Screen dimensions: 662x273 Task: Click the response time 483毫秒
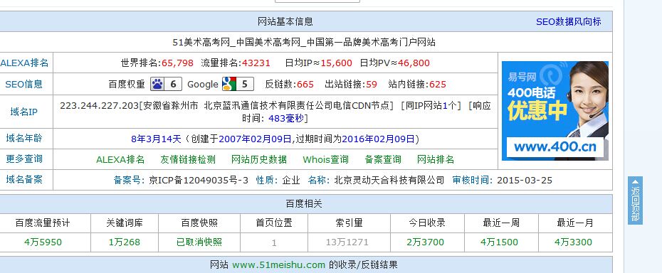pos(286,119)
